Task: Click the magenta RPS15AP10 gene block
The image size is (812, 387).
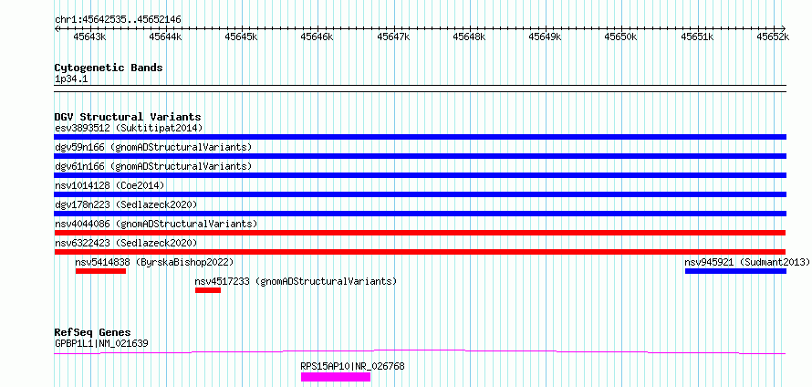Action: click(x=336, y=377)
